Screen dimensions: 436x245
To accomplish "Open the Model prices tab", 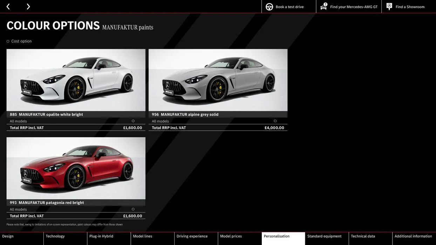I will point(240,238).
